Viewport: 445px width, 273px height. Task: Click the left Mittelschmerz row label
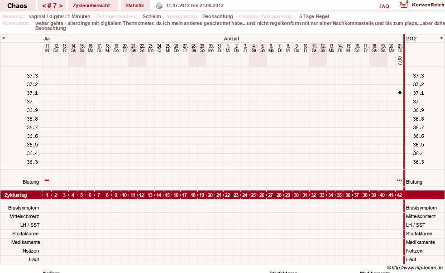(24, 216)
